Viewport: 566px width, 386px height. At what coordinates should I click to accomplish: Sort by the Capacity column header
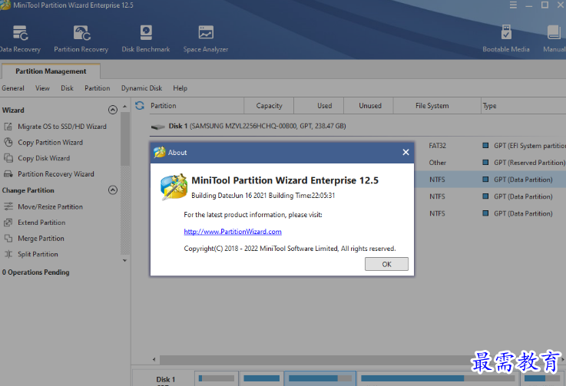[x=269, y=106]
